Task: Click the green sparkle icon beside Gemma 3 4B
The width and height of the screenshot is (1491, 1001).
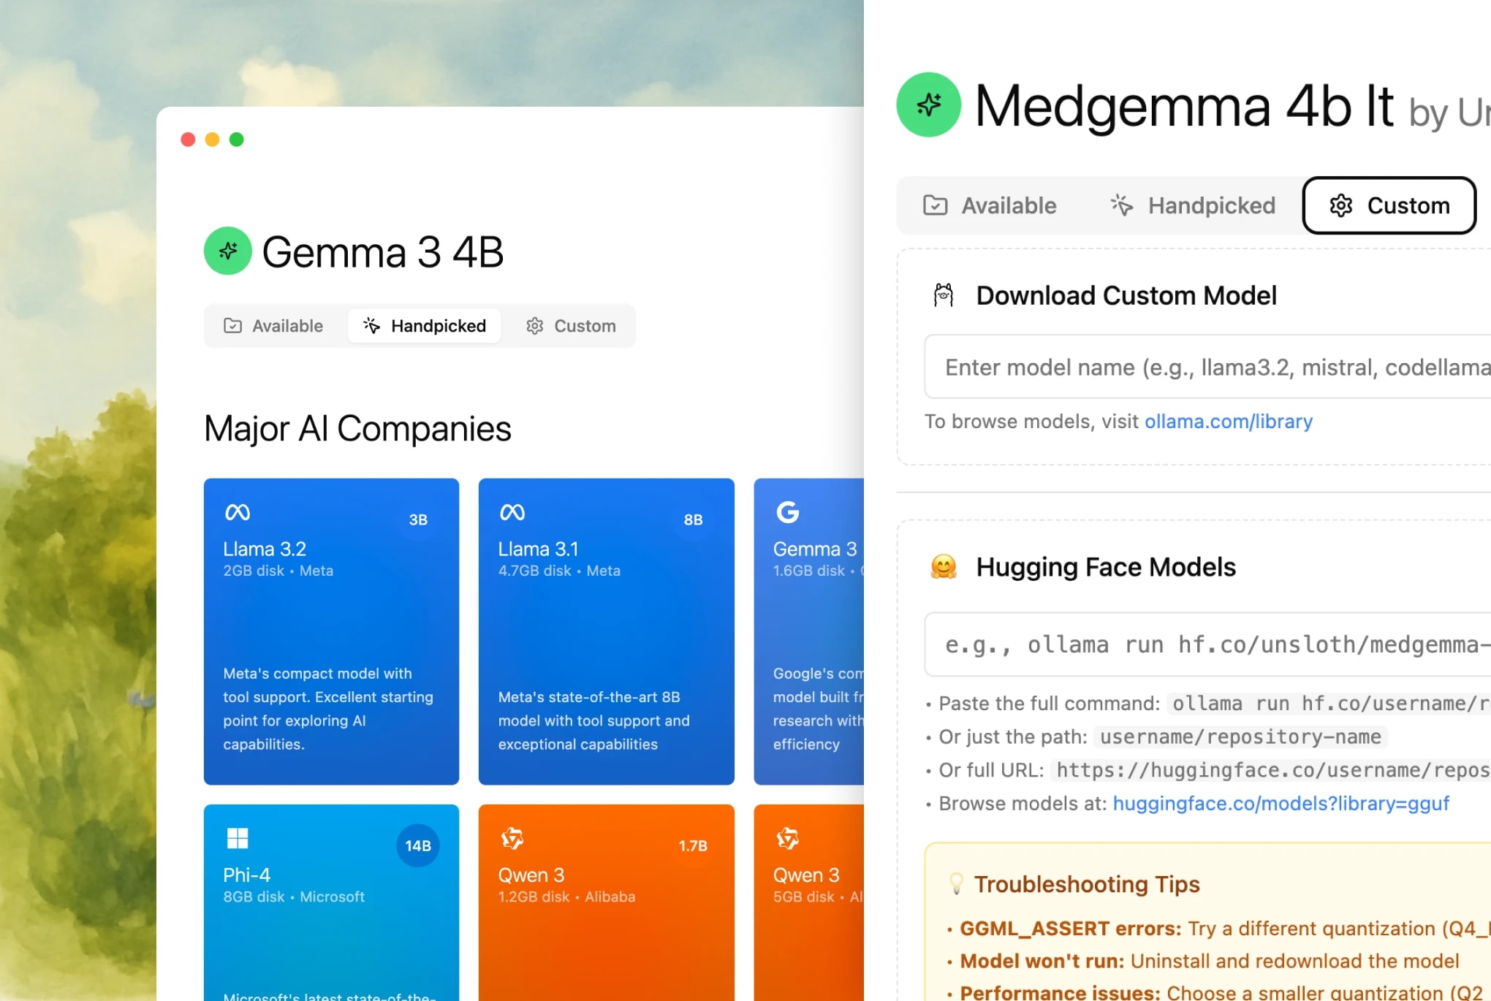Action: pos(228,251)
